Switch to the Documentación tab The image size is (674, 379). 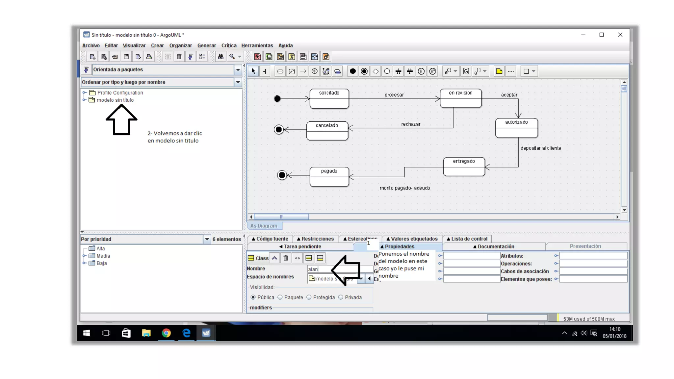click(x=493, y=246)
